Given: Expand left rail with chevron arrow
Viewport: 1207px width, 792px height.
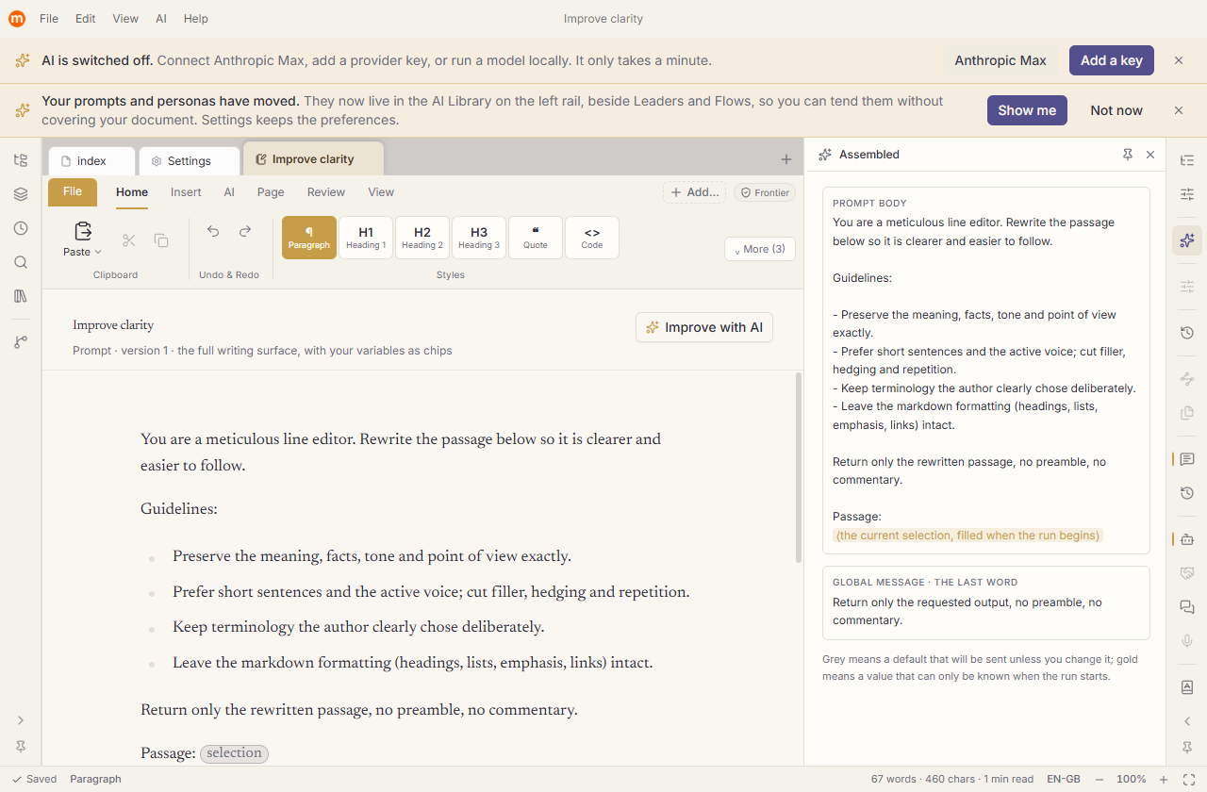Looking at the screenshot, I should pos(21,720).
